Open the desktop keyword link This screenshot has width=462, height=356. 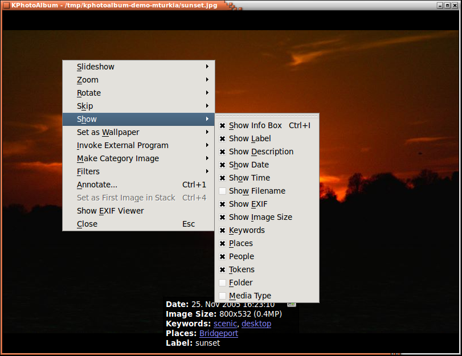[256, 324]
